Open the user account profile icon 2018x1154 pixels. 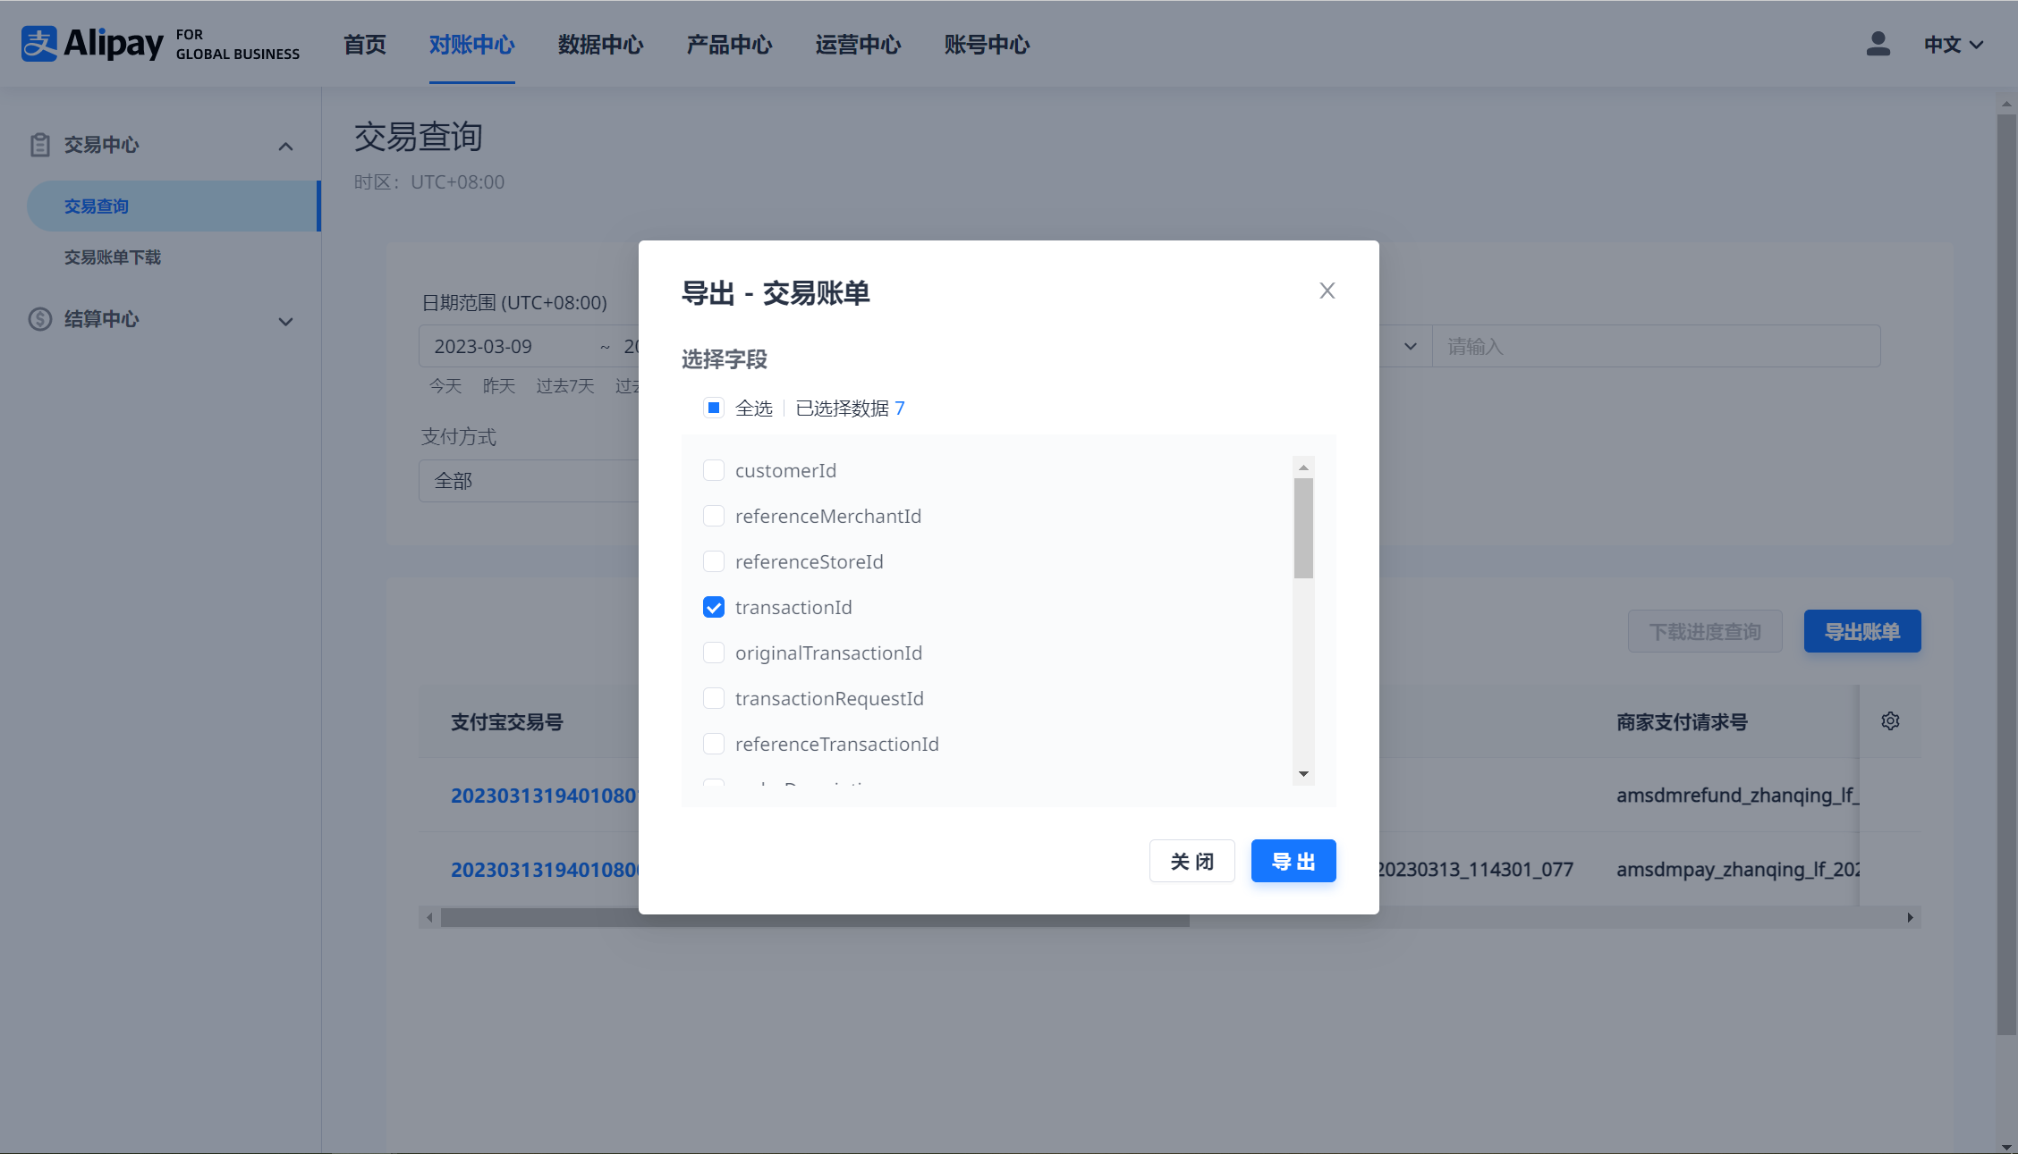click(1878, 44)
